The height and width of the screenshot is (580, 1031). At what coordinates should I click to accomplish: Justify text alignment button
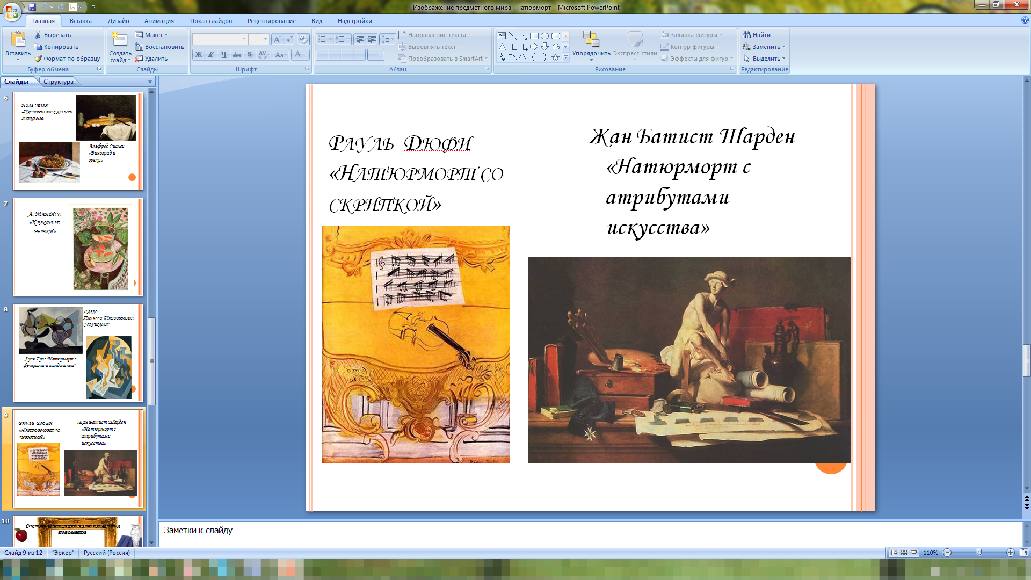tap(360, 54)
